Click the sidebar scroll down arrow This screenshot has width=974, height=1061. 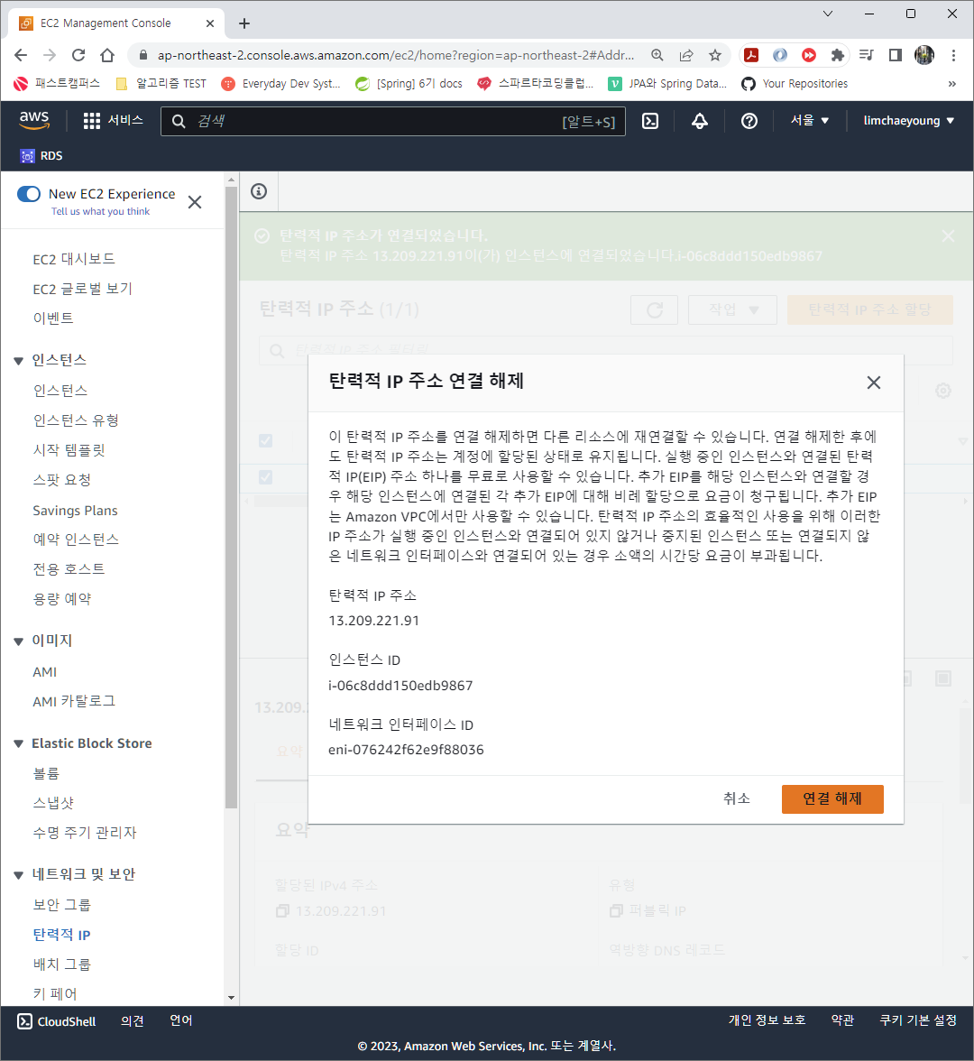point(231,998)
